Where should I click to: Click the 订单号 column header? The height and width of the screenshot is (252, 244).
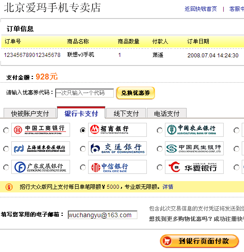[13, 42]
